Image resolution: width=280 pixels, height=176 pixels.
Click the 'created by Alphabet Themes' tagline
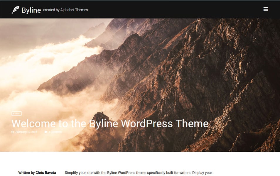(65, 10)
